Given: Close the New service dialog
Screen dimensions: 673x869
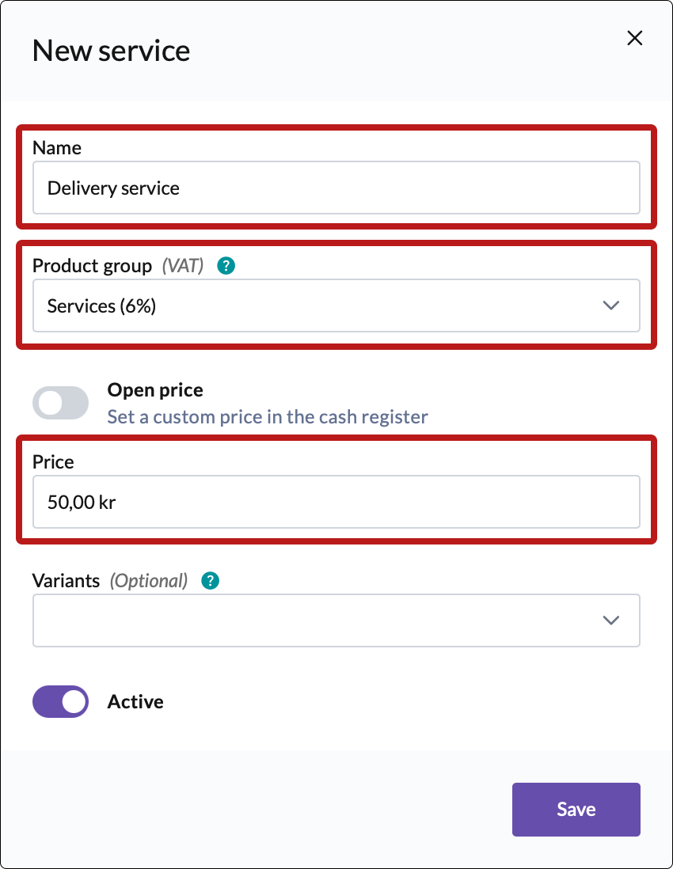Looking at the screenshot, I should 634,38.
